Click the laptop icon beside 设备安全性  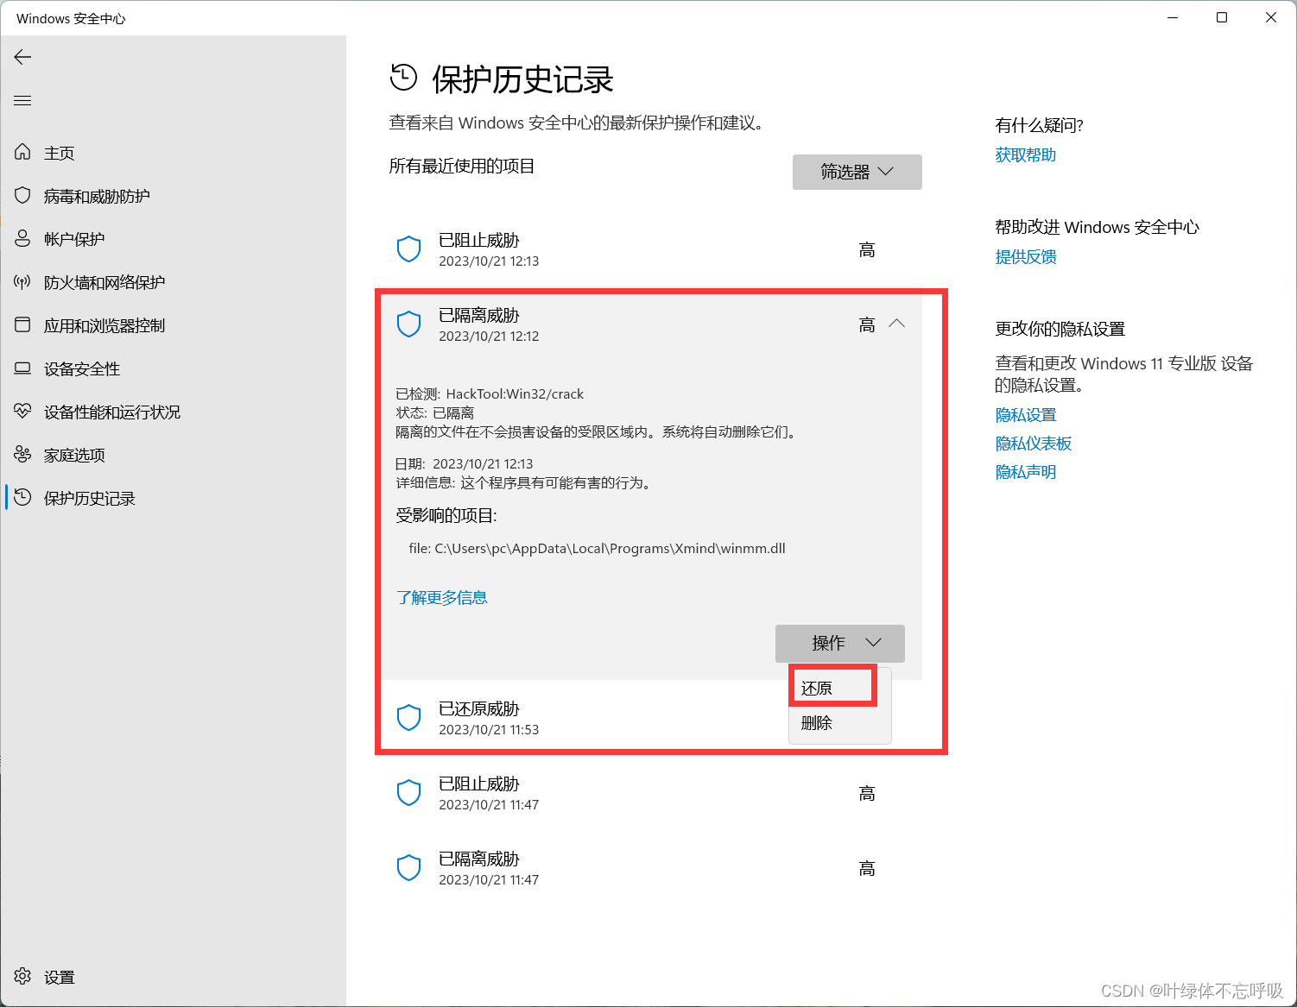[x=22, y=368]
